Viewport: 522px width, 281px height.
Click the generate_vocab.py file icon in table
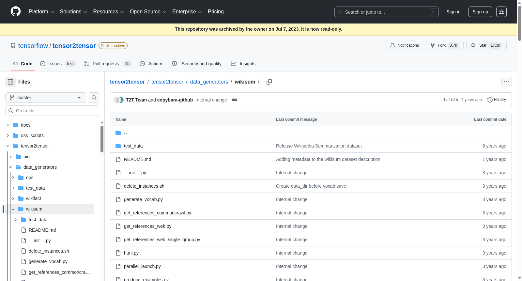coord(118,199)
